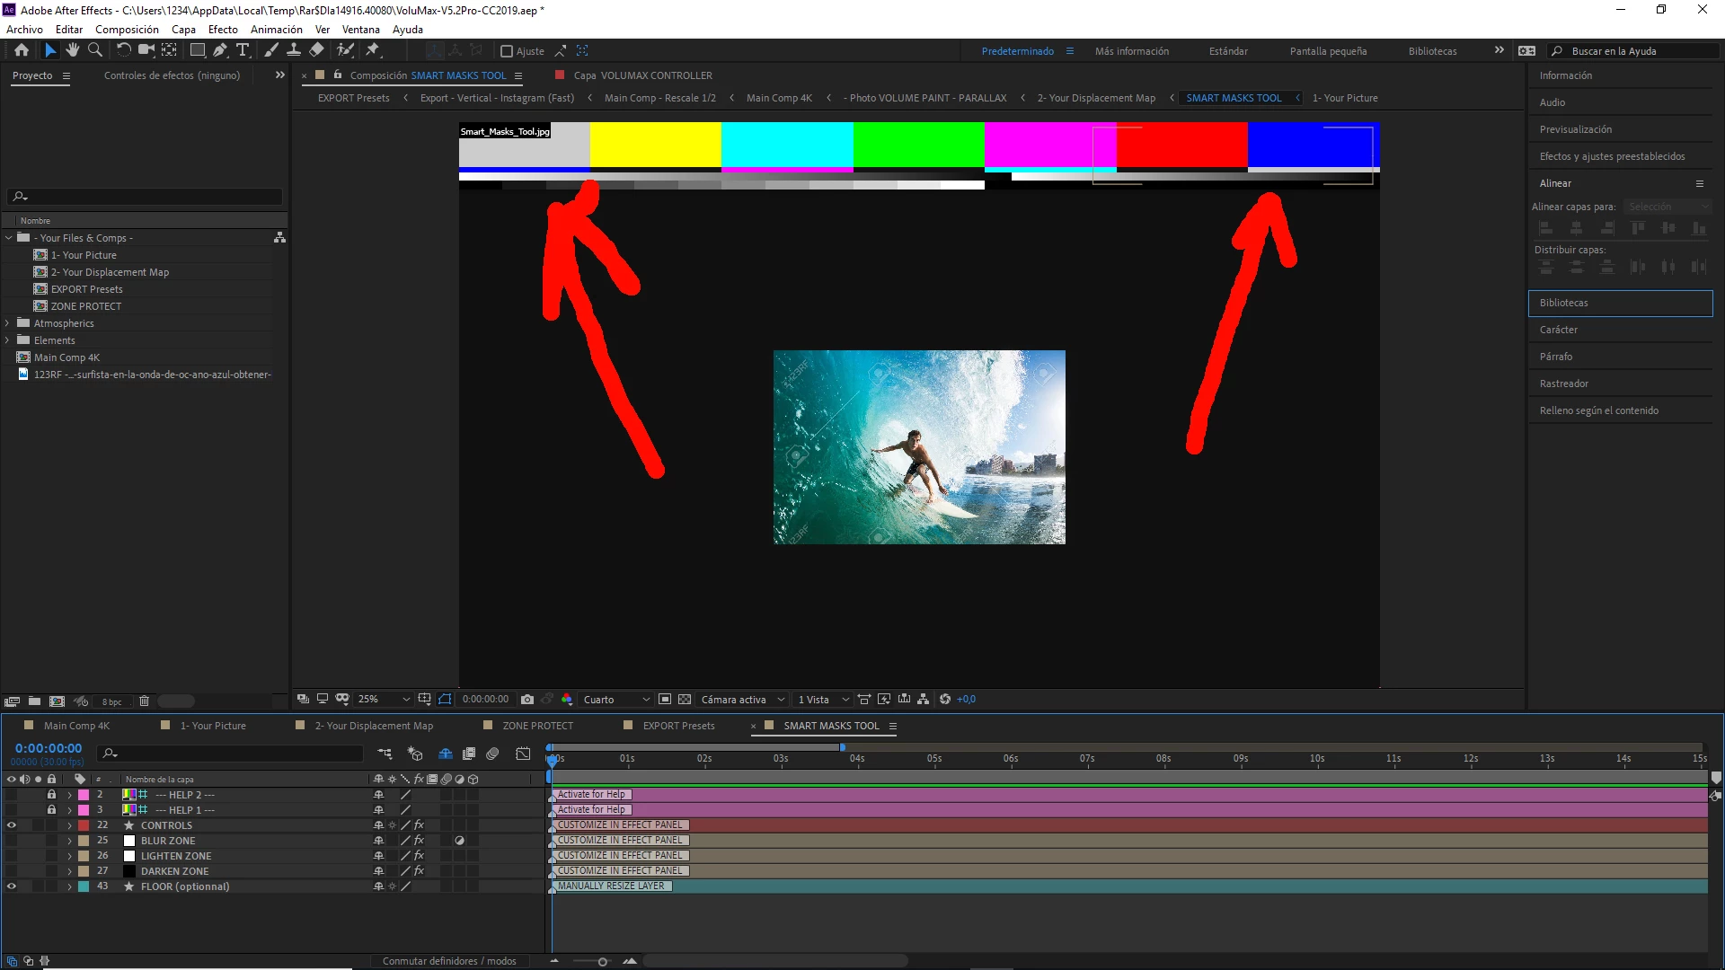Select the Hand tool

coord(73,50)
